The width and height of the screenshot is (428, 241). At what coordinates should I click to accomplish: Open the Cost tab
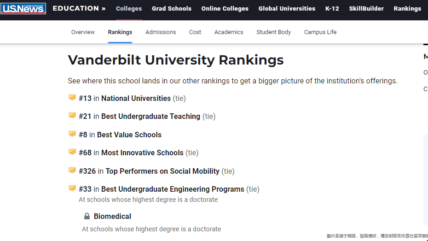click(x=195, y=32)
